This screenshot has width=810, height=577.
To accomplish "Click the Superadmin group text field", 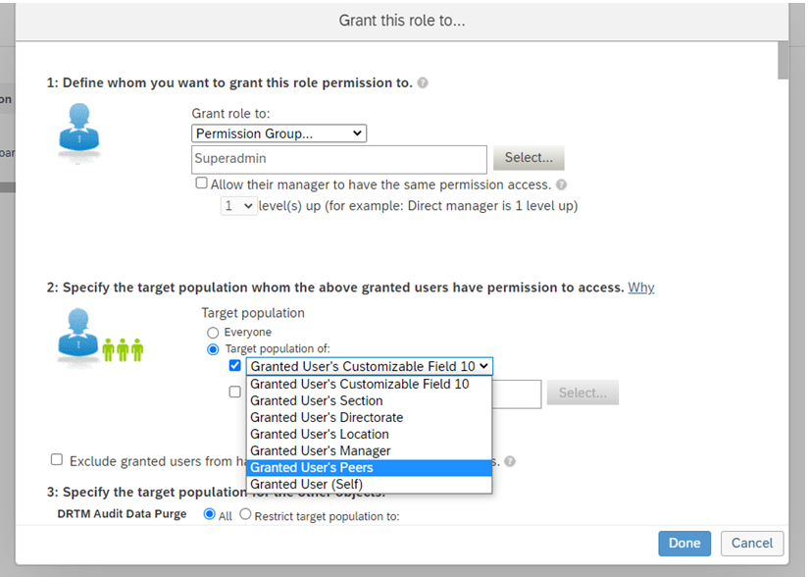I will click(339, 159).
